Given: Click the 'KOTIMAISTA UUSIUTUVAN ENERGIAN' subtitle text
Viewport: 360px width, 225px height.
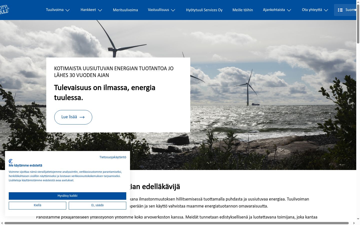Looking at the screenshot, I should coord(114,72).
